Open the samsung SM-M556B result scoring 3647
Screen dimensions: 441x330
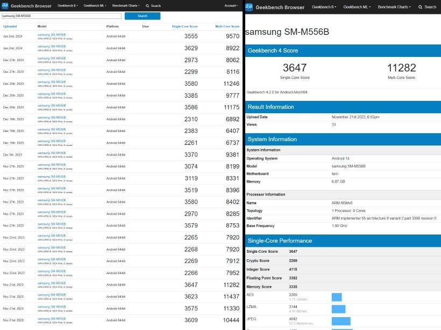(x=52, y=283)
